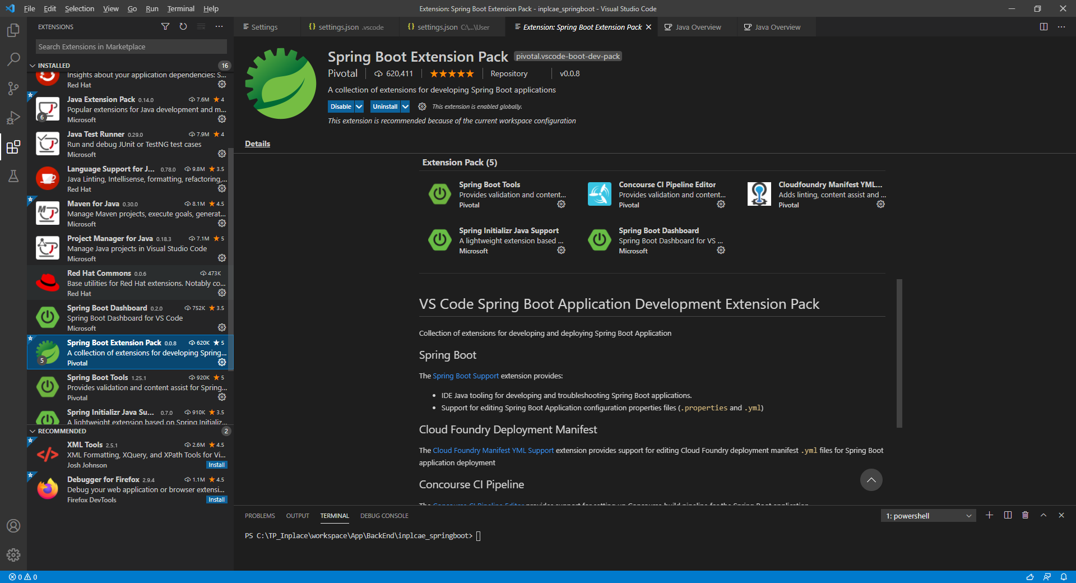Open editor More Actions ellipsis

(x=1061, y=27)
